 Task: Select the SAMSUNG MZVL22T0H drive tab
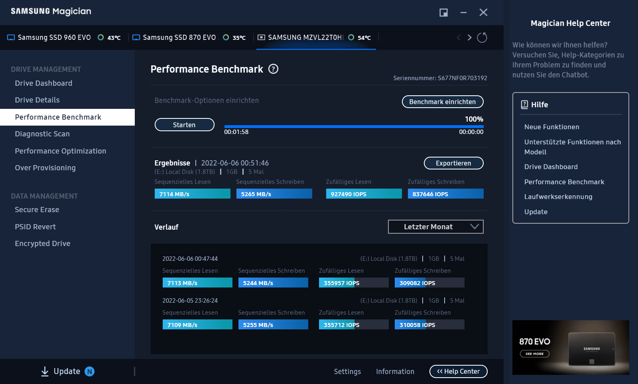click(316, 37)
